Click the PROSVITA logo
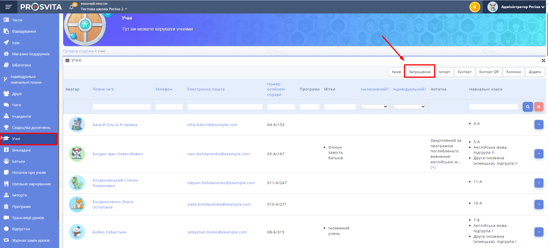 (41, 7)
